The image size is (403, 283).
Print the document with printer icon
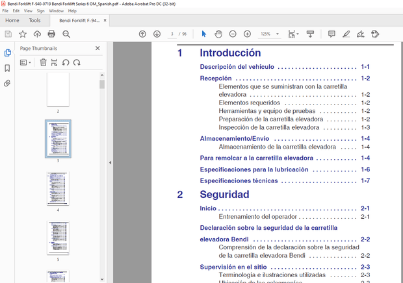click(x=51, y=34)
